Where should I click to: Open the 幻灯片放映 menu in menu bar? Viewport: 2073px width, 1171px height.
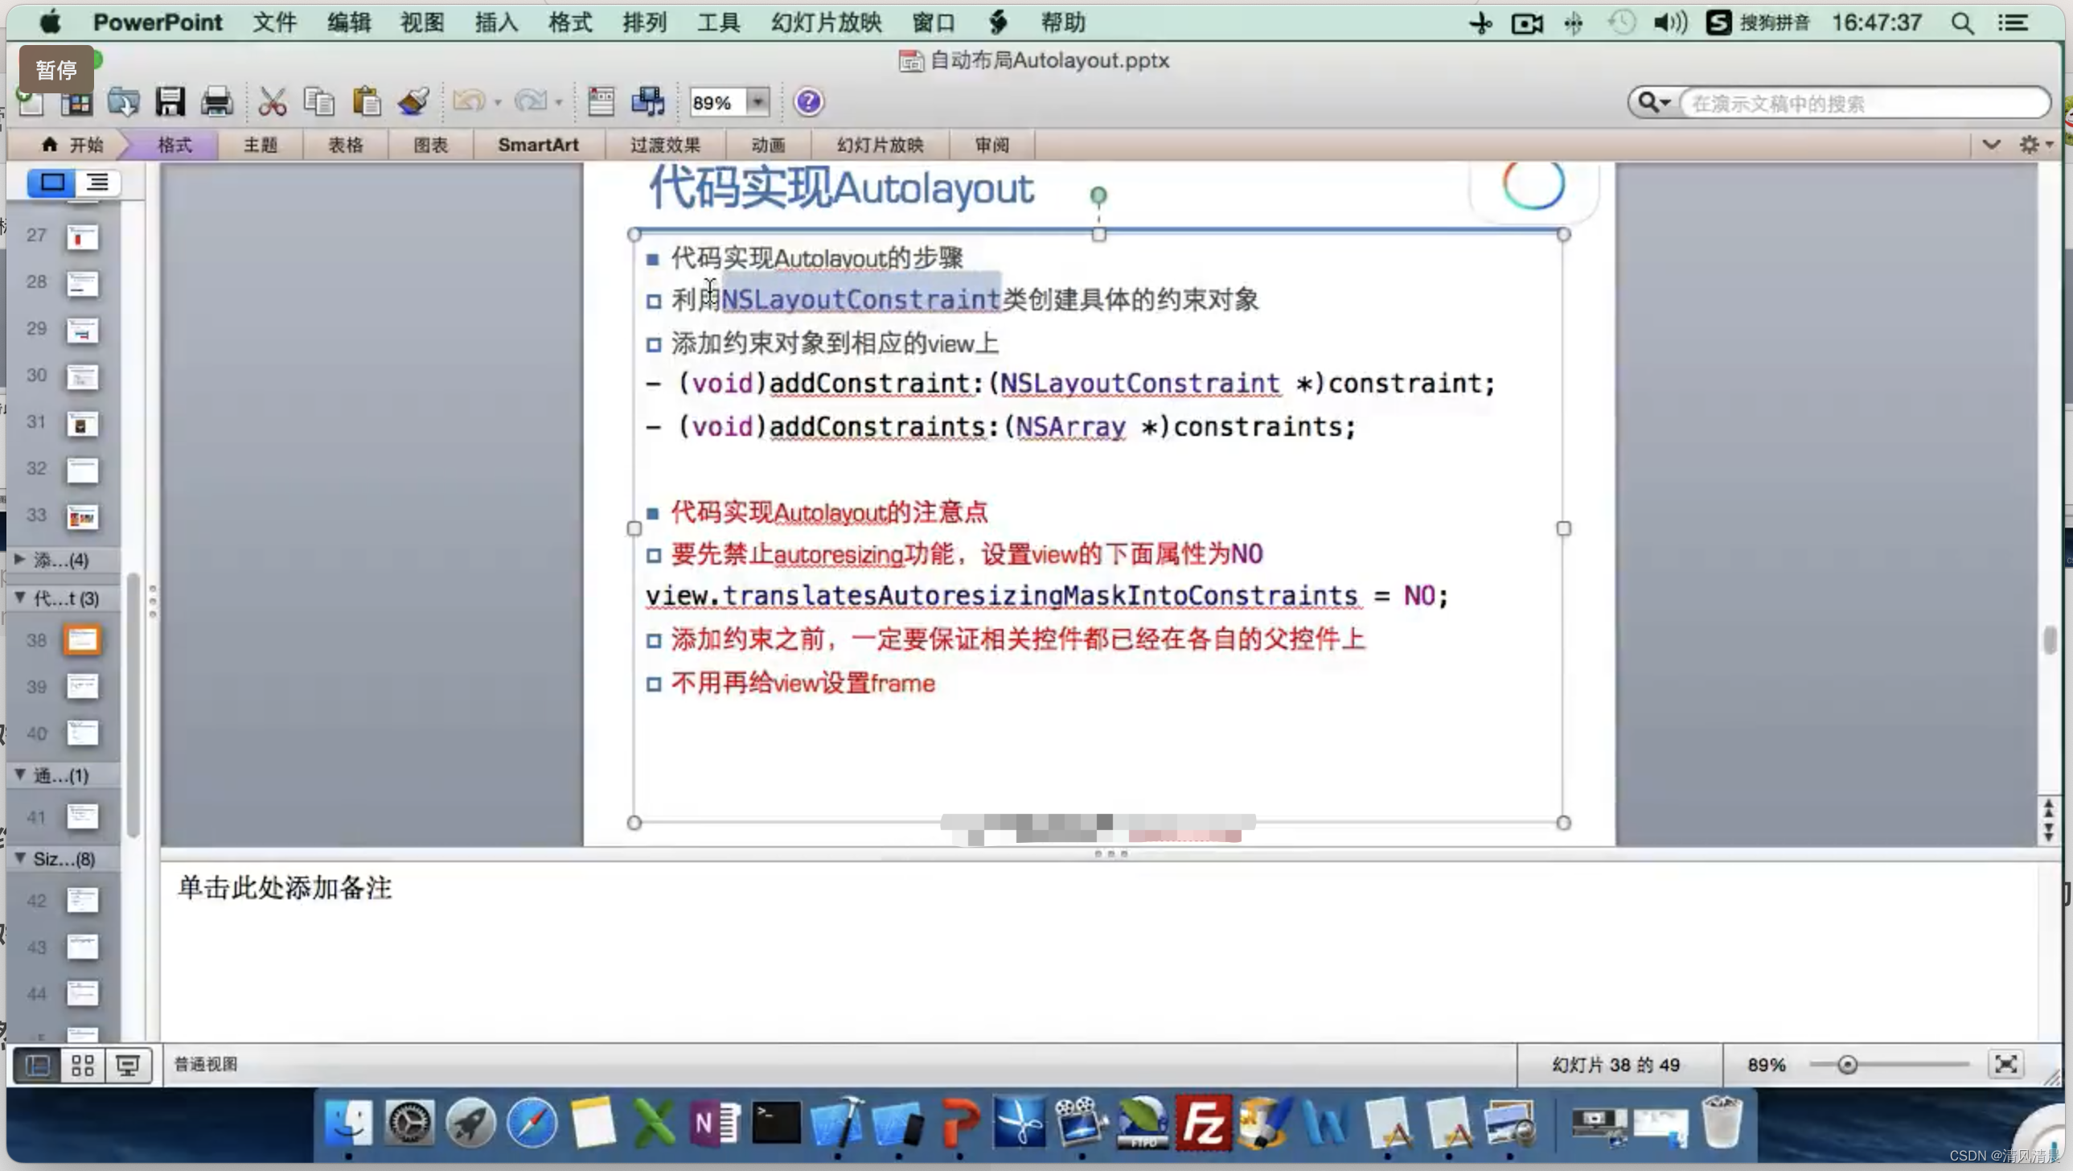point(826,23)
